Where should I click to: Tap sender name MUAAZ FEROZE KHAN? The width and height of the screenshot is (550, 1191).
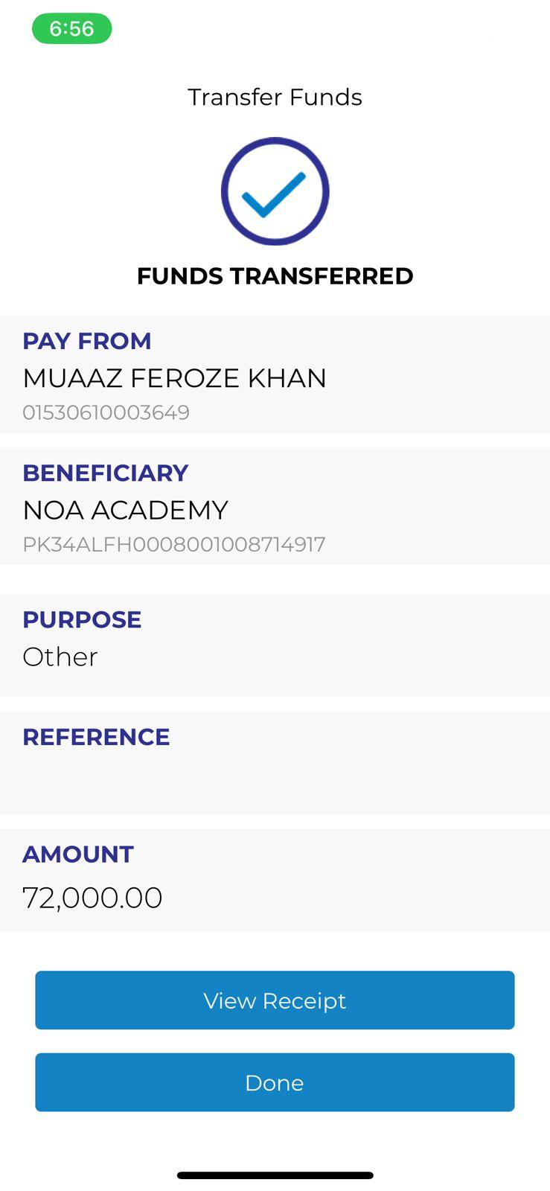tap(174, 378)
